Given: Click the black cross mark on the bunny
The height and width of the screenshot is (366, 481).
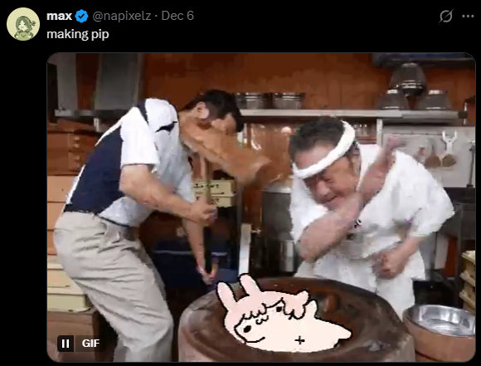Looking at the screenshot, I should coord(299,340).
